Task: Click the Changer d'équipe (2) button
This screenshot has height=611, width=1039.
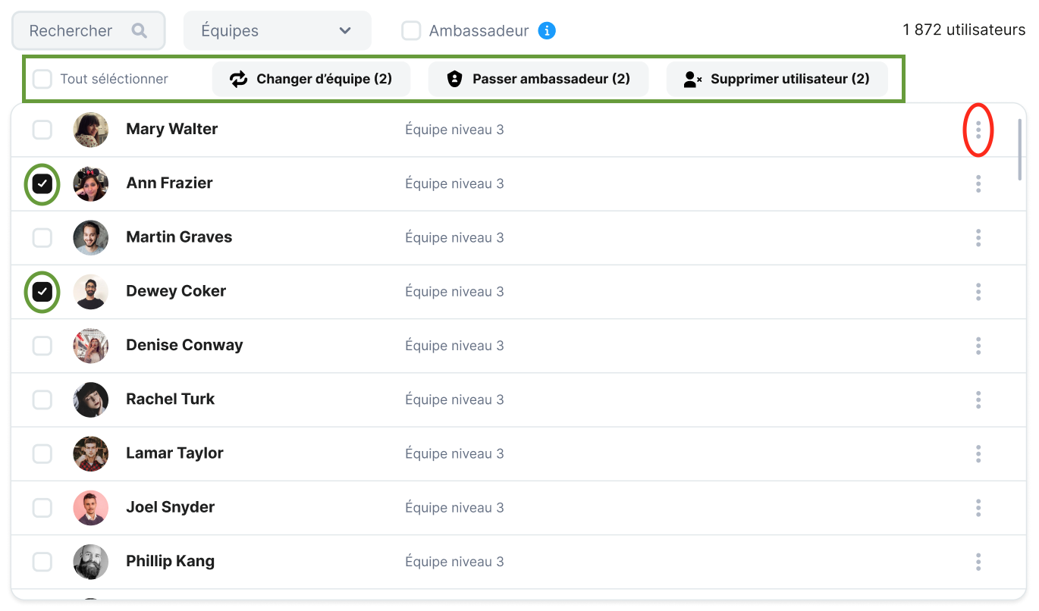Action: [x=311, y=79]
